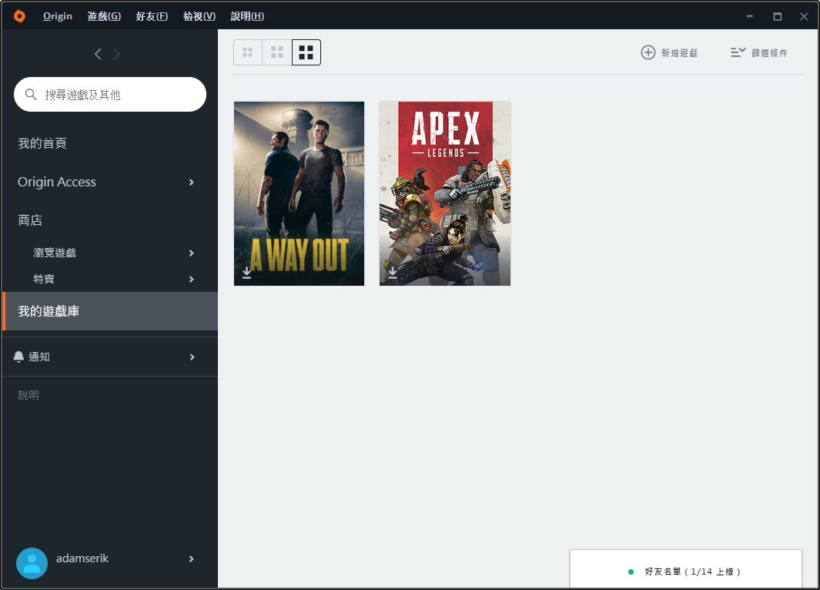Click the 通知 label
Screen dimensions: 820x590
(39, 357)
